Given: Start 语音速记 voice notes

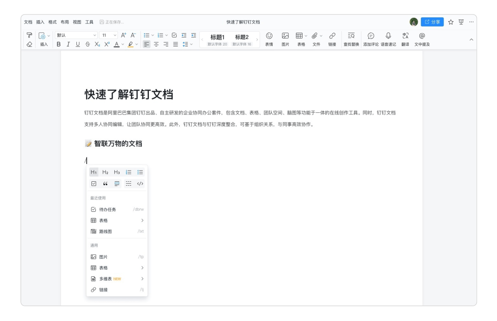Looking at the screenshot, I should (388, 39).
